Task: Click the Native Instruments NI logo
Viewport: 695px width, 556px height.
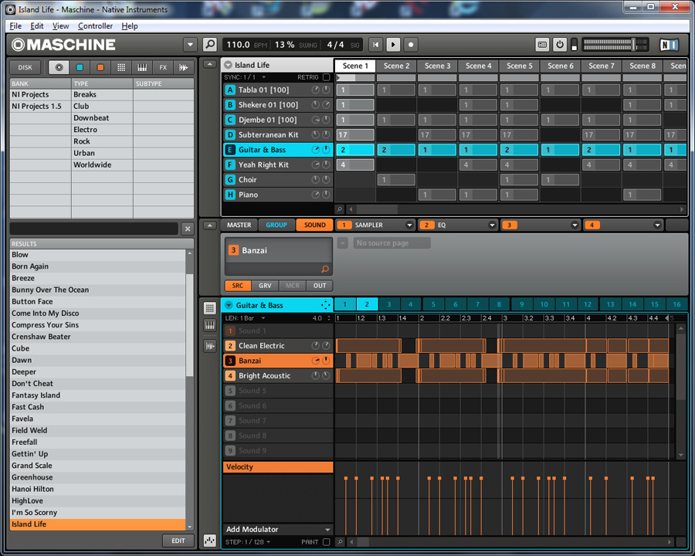Action: [x=670, y=45]
